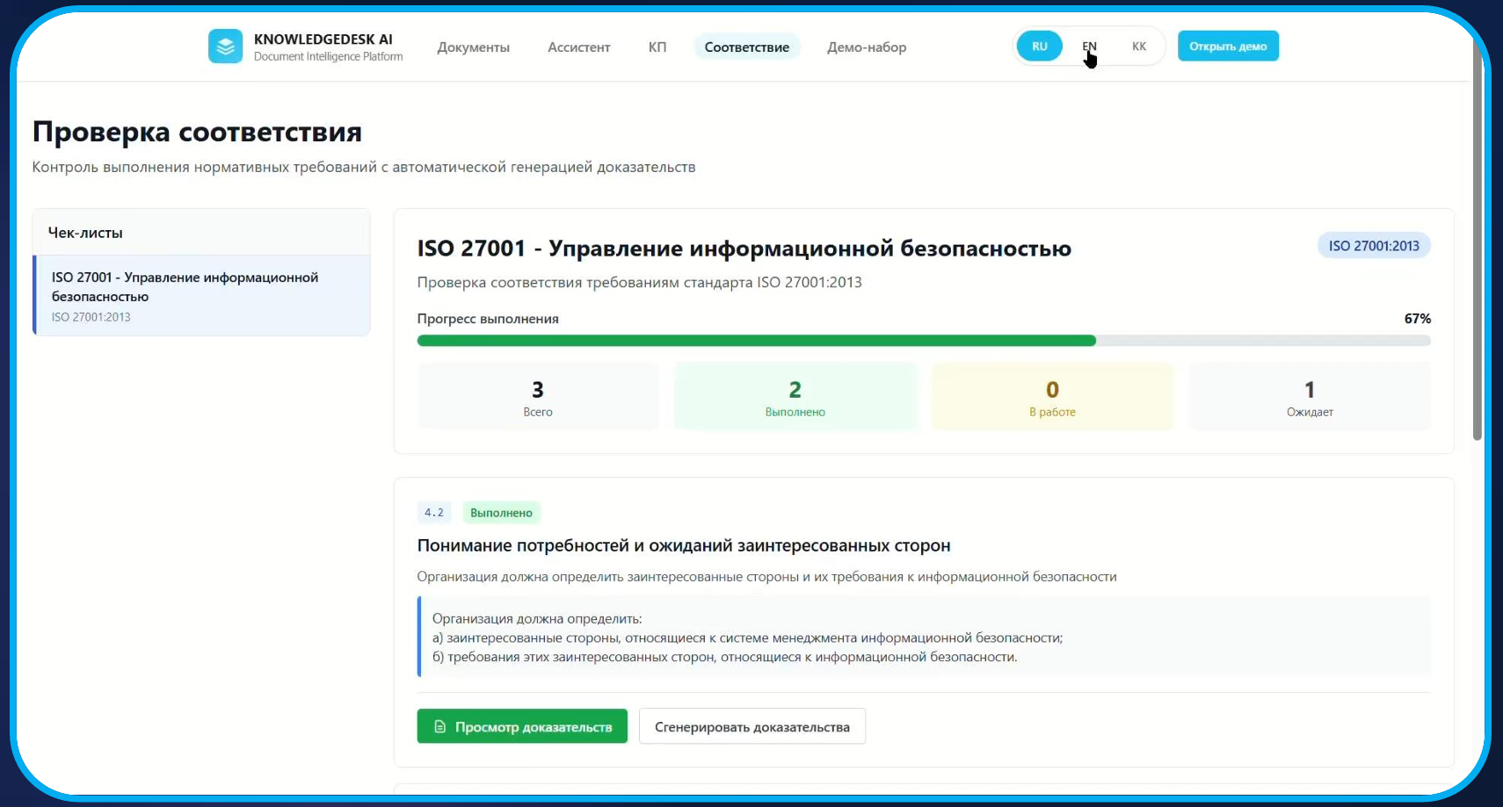Click the green progress bar at 67%
Viewport: 1503px width, 807px height.
(x=756, y=341)
